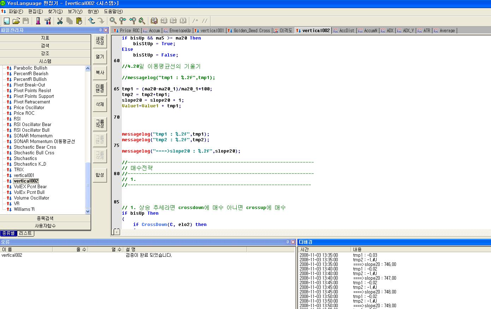Viewport: 491px width, 309px height.
Task: Click the double test tube icon
Action: (x=48, y=21)
